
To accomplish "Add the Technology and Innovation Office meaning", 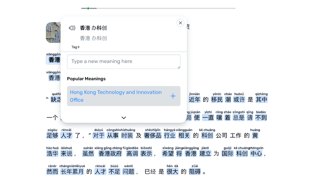I will [173, 96].
